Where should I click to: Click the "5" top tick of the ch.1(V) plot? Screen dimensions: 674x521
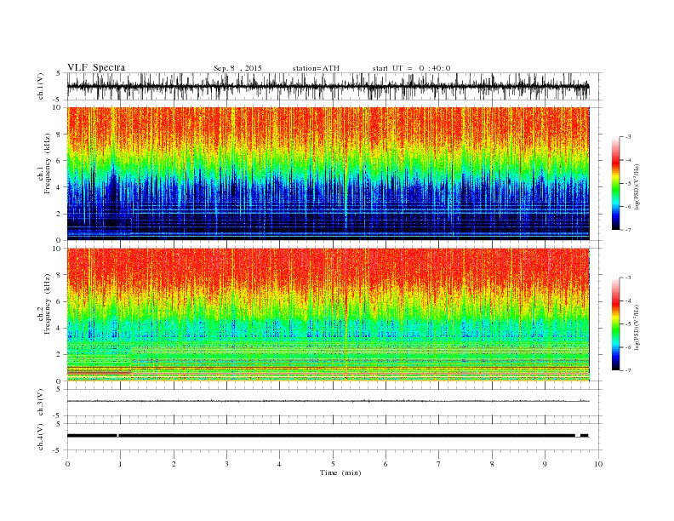point(59,73)
